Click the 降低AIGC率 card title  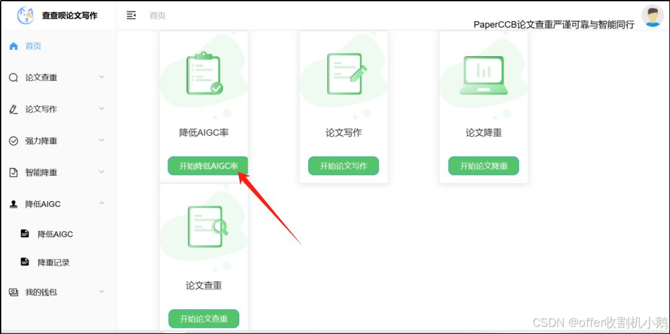204,133
